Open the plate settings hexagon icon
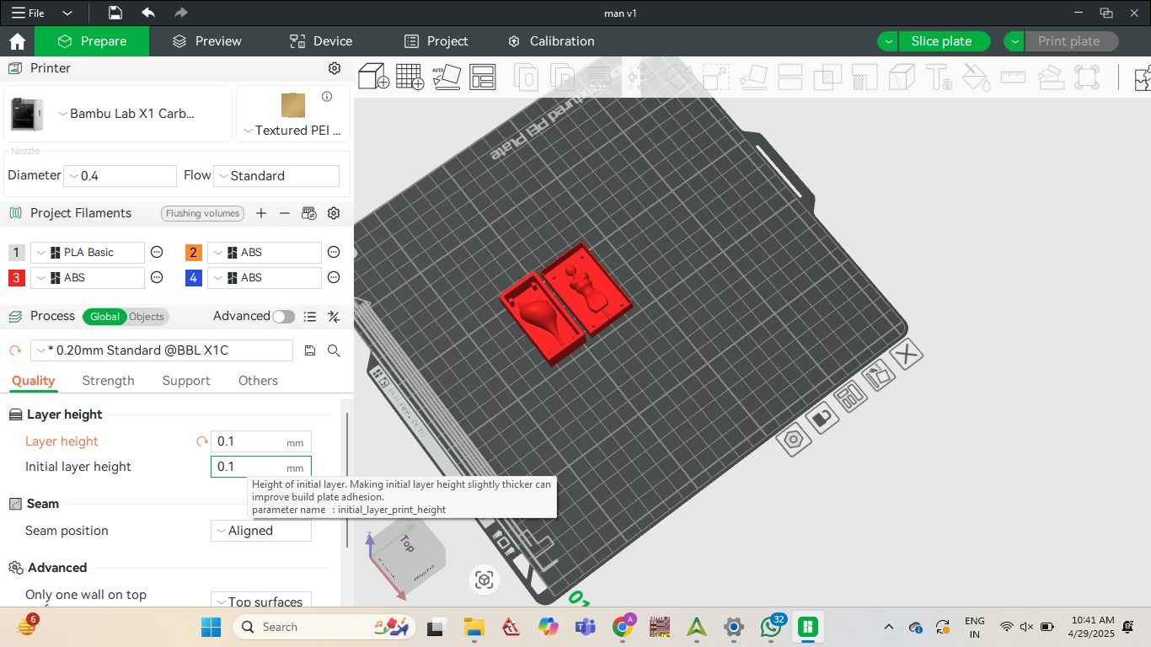This screenshot has height=647, width=1151. pyautogui.click(x=794, y=439)
